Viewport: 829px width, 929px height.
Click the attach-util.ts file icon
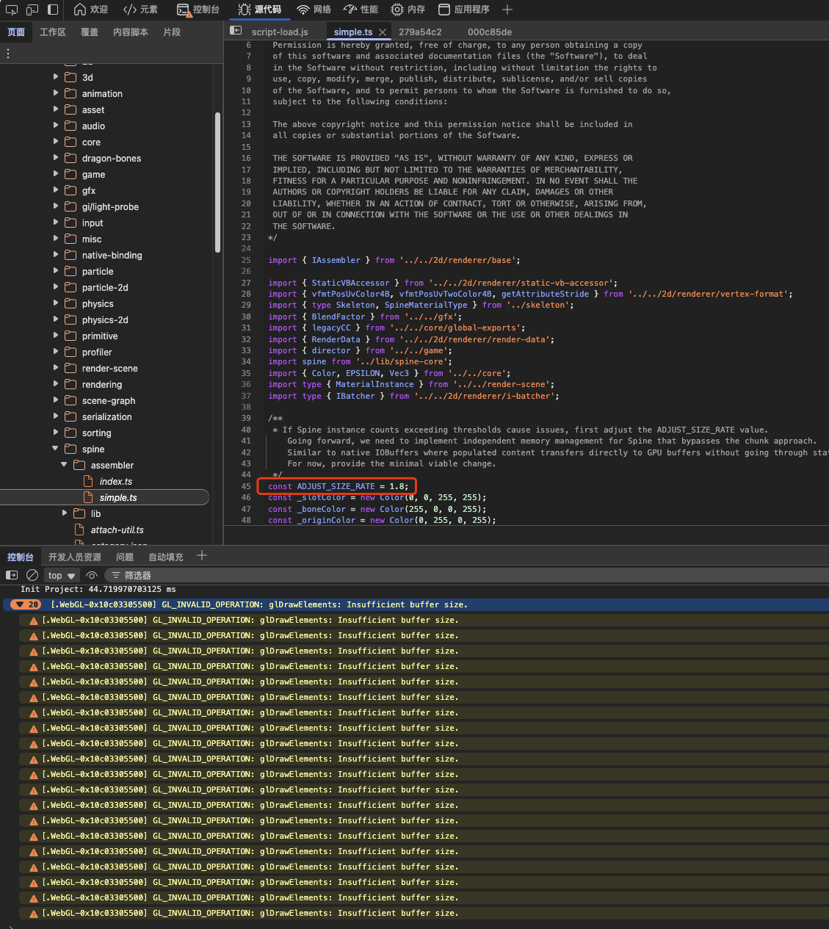[x=80, y=529]
